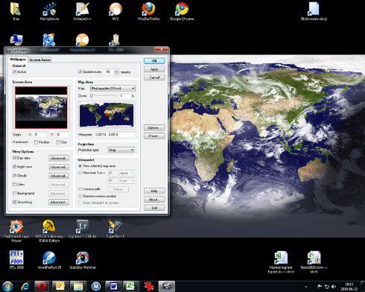
Task: Open the East longitude dropdown
Action: tap(127, 181)
